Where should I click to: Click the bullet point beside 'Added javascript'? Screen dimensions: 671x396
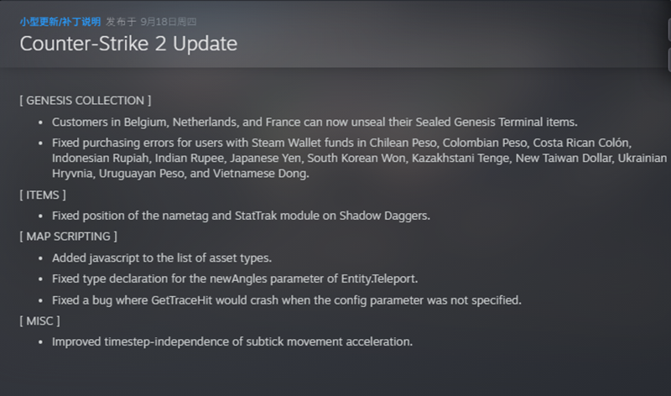pos(41,258)
